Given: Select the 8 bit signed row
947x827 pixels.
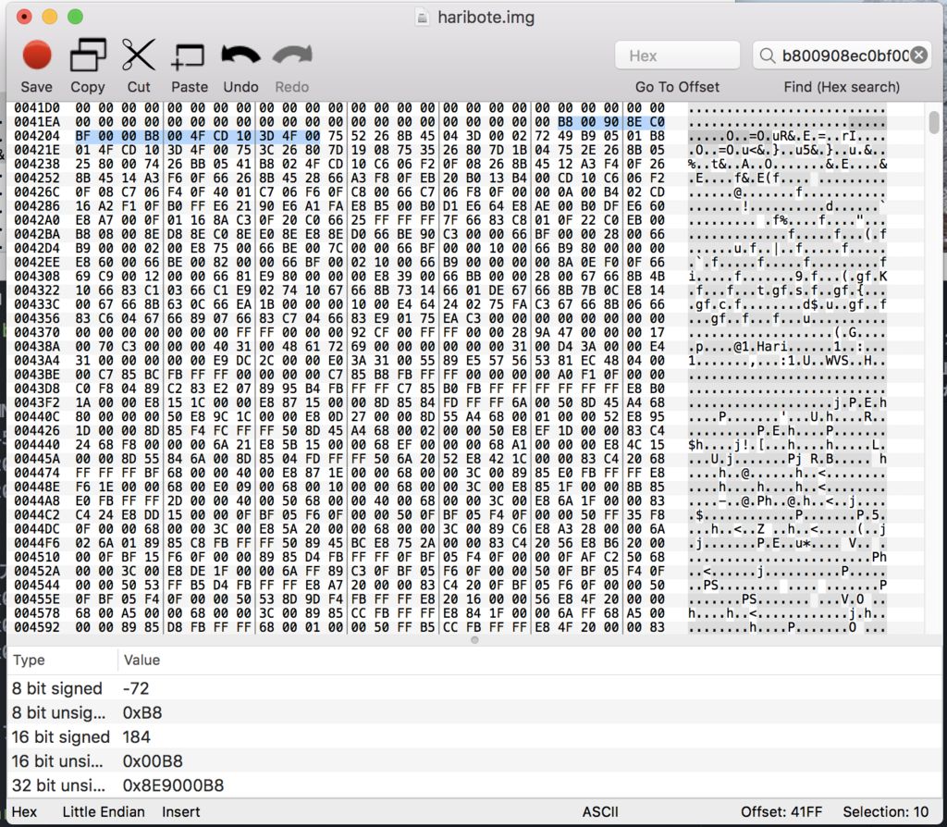Looking at the screenshot, I should tap(474, 688).
